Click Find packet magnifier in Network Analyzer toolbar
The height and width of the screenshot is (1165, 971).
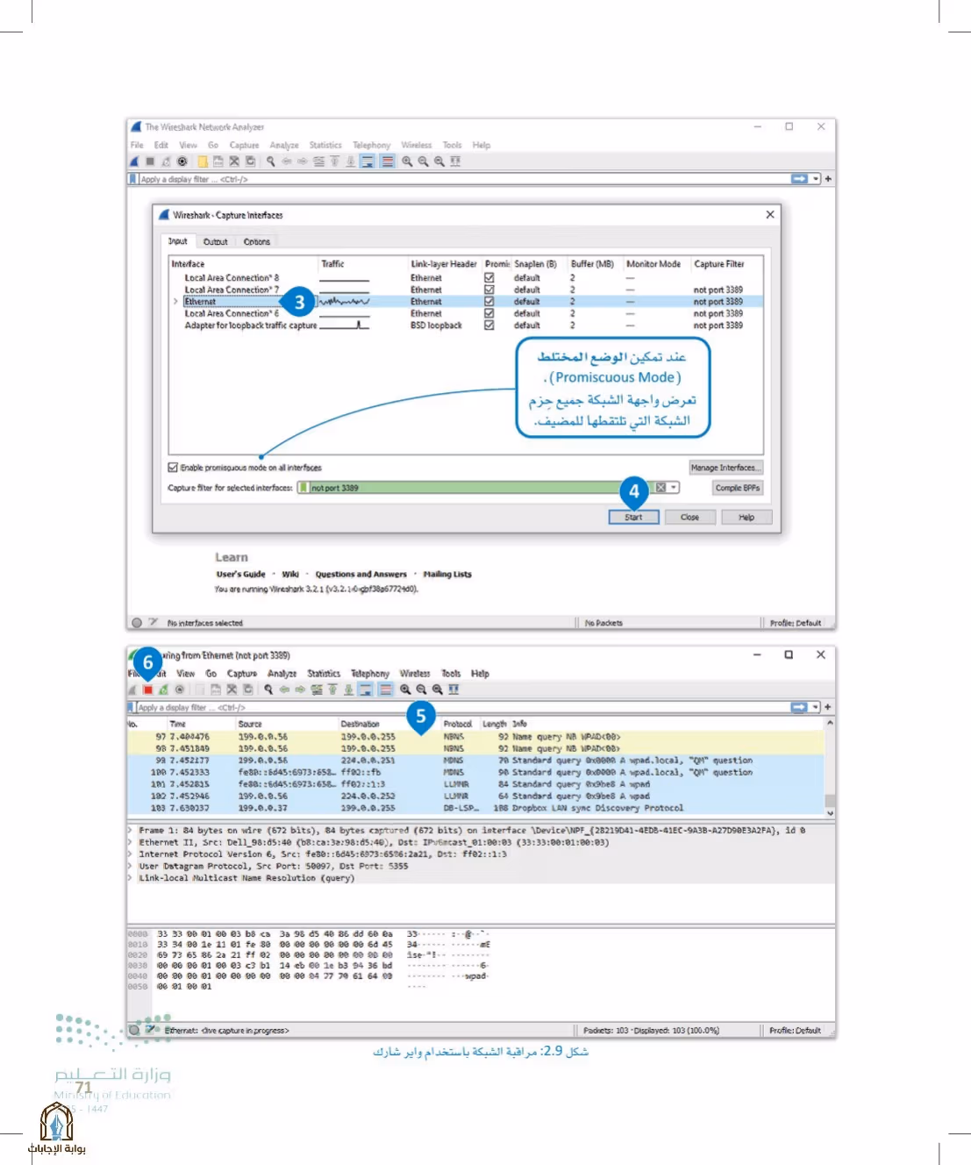[271, 161]
